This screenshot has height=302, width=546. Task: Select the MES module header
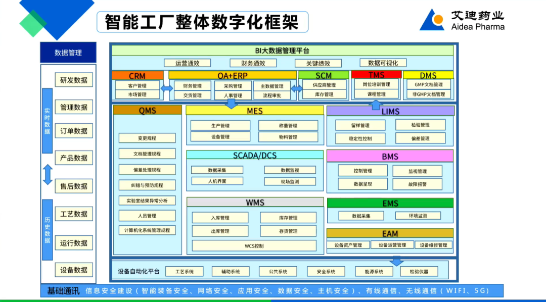tap(254, 111)
